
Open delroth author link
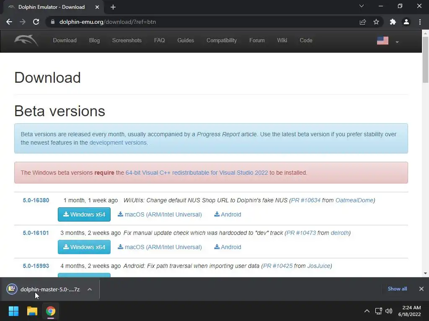340,233
